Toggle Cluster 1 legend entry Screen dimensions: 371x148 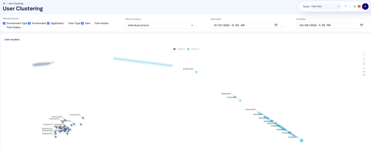[x=179, y=49]
